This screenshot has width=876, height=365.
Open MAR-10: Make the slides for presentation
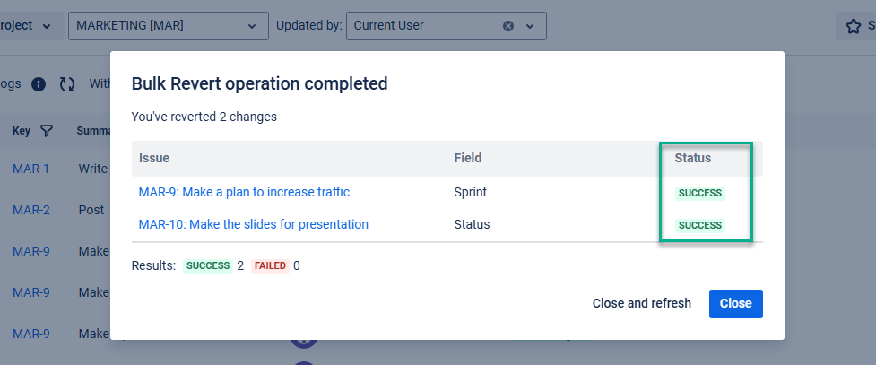(253, 224)
